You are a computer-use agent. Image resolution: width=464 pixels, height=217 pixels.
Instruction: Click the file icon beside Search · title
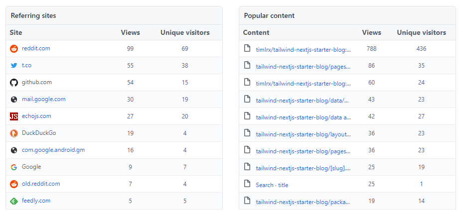pos(247,184)
